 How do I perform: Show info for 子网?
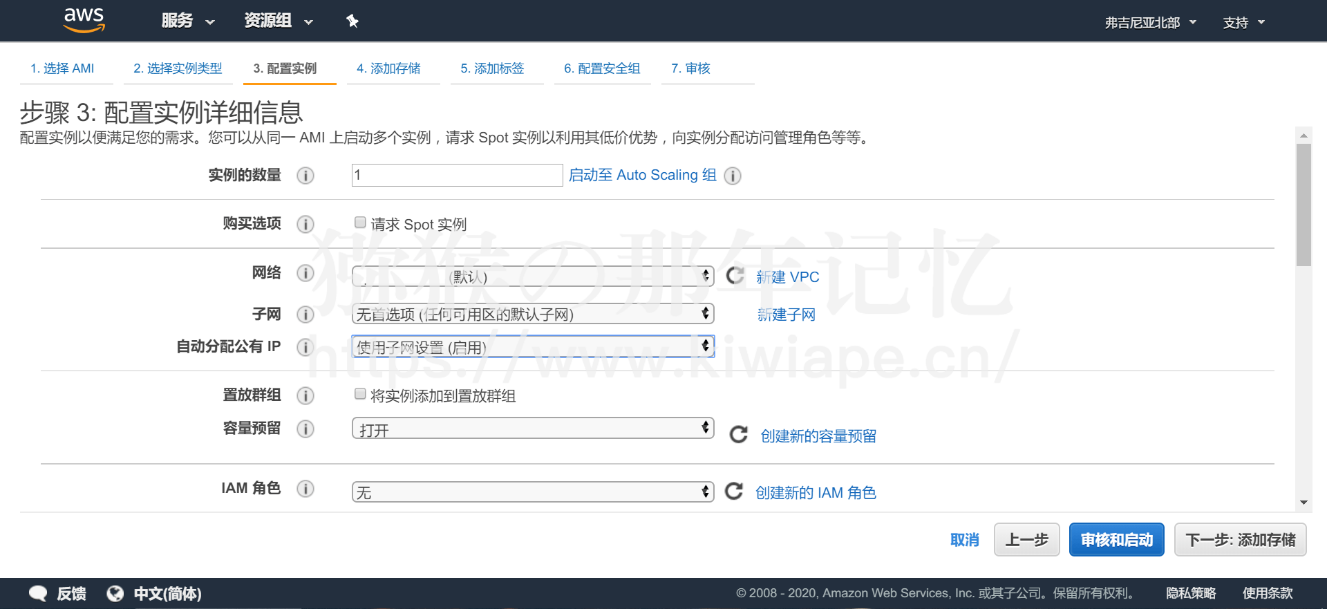(x=305, y=315)
